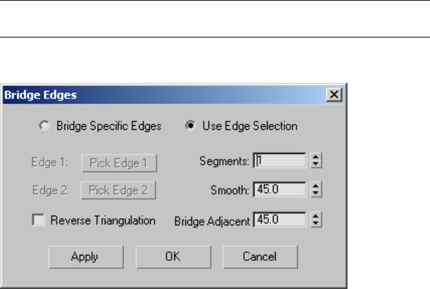Image resolution: width=430 pixels, height=289 pixels.
Task: Increase Smooth with the spinner up arrow
Action: coord(317,187)
